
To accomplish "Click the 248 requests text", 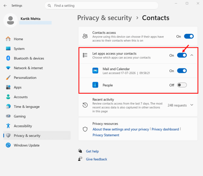I will click(x=177, y=105).
